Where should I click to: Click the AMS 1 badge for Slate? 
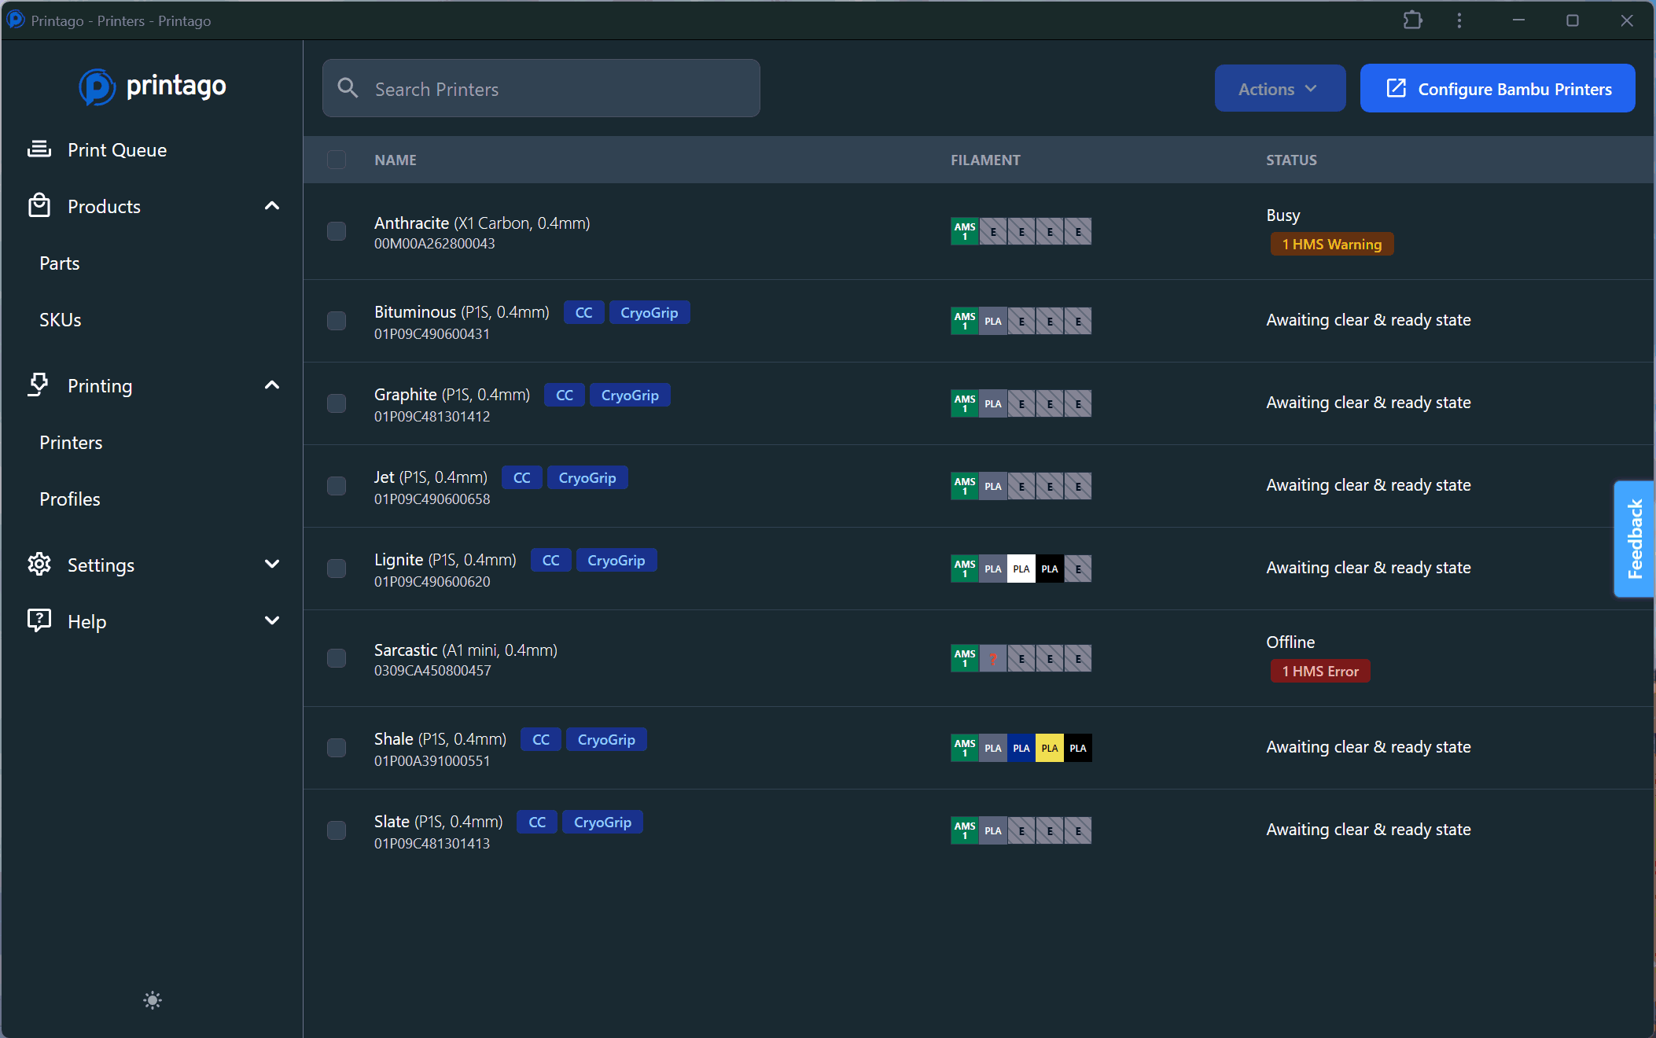(x=965, y=830)
